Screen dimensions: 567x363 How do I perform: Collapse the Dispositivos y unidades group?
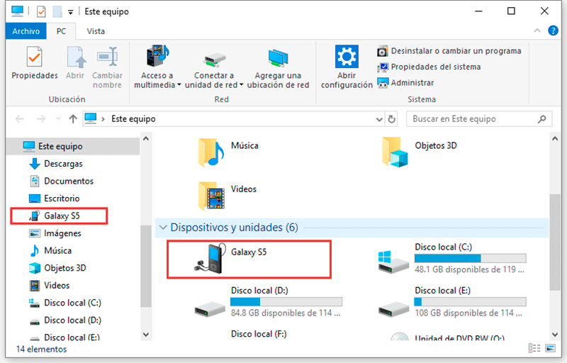163,228
